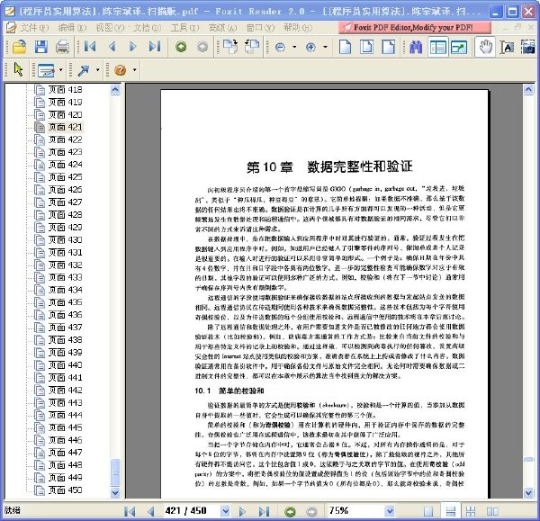The image size is (540, 521).
Task: Select single page layout in status bar
Action: point(428,511)
